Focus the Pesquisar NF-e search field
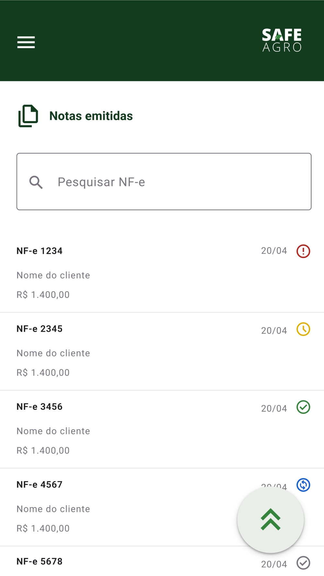Screen dimensions: 324x576 164,181
